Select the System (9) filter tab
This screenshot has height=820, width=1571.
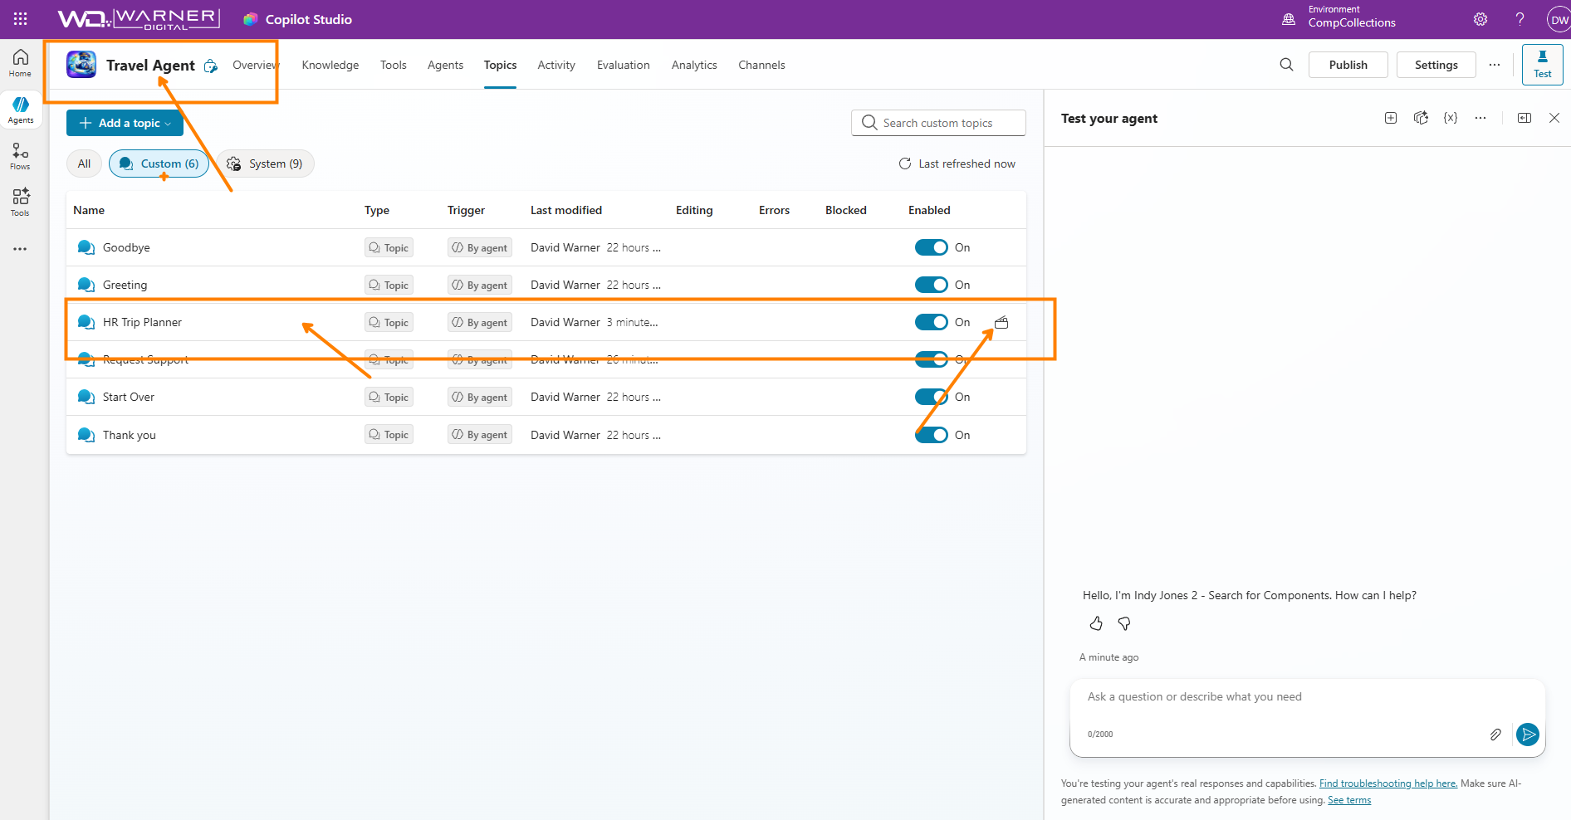coord(266,164)
